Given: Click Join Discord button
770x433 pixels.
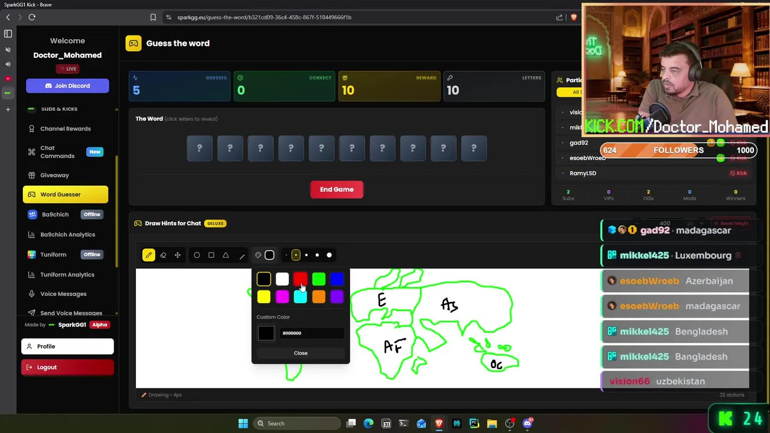Looking at the screenshot, I should (x=67, y=86).
